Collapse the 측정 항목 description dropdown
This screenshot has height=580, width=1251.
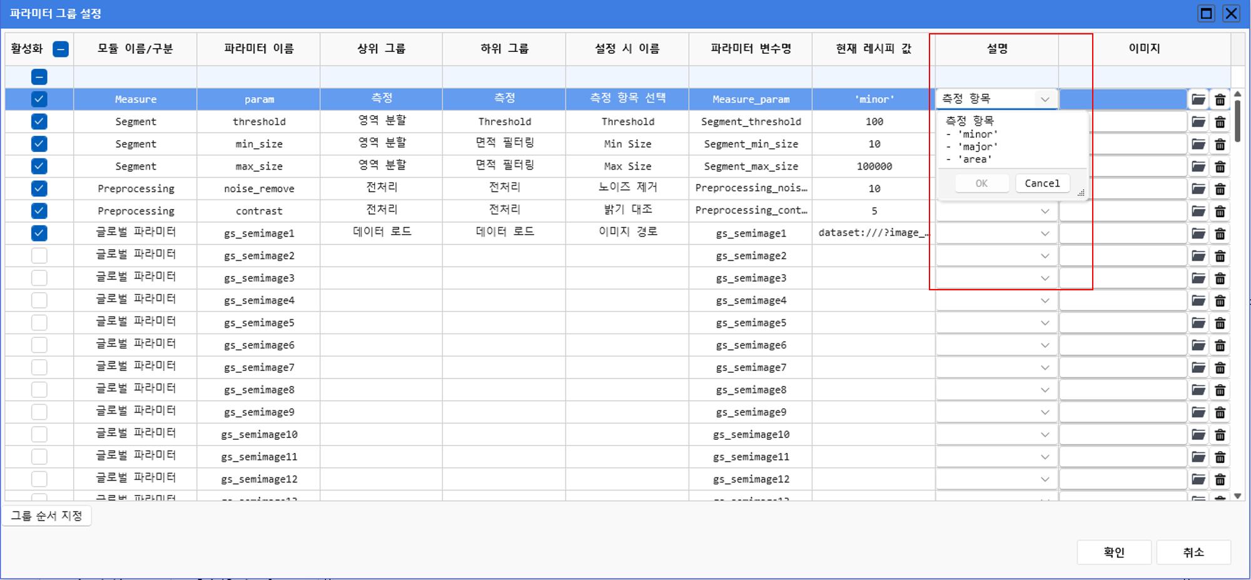[1045, 99]
